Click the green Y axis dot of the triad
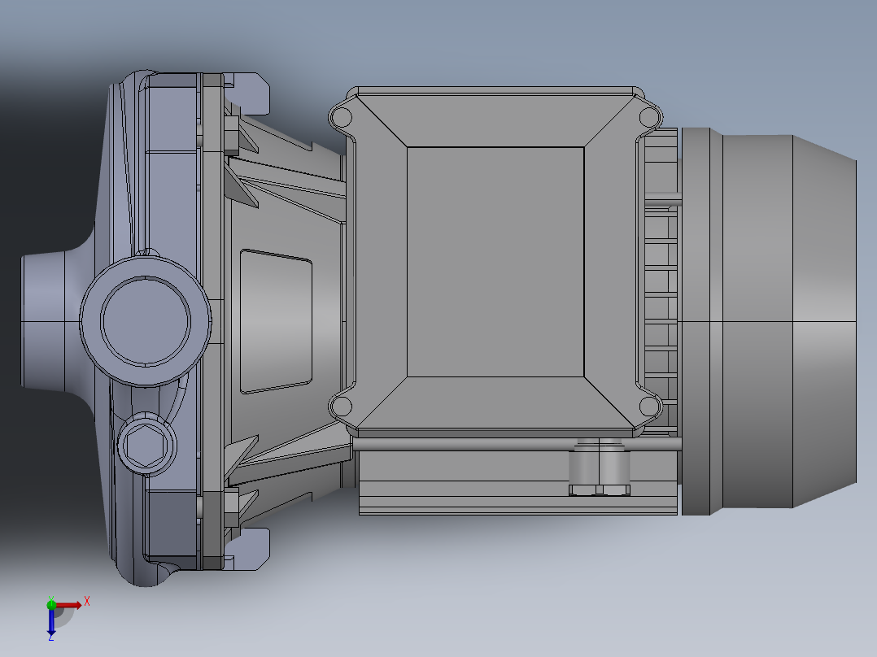Image resolution: width=877 pixels, height=657 pixels. 51,604
